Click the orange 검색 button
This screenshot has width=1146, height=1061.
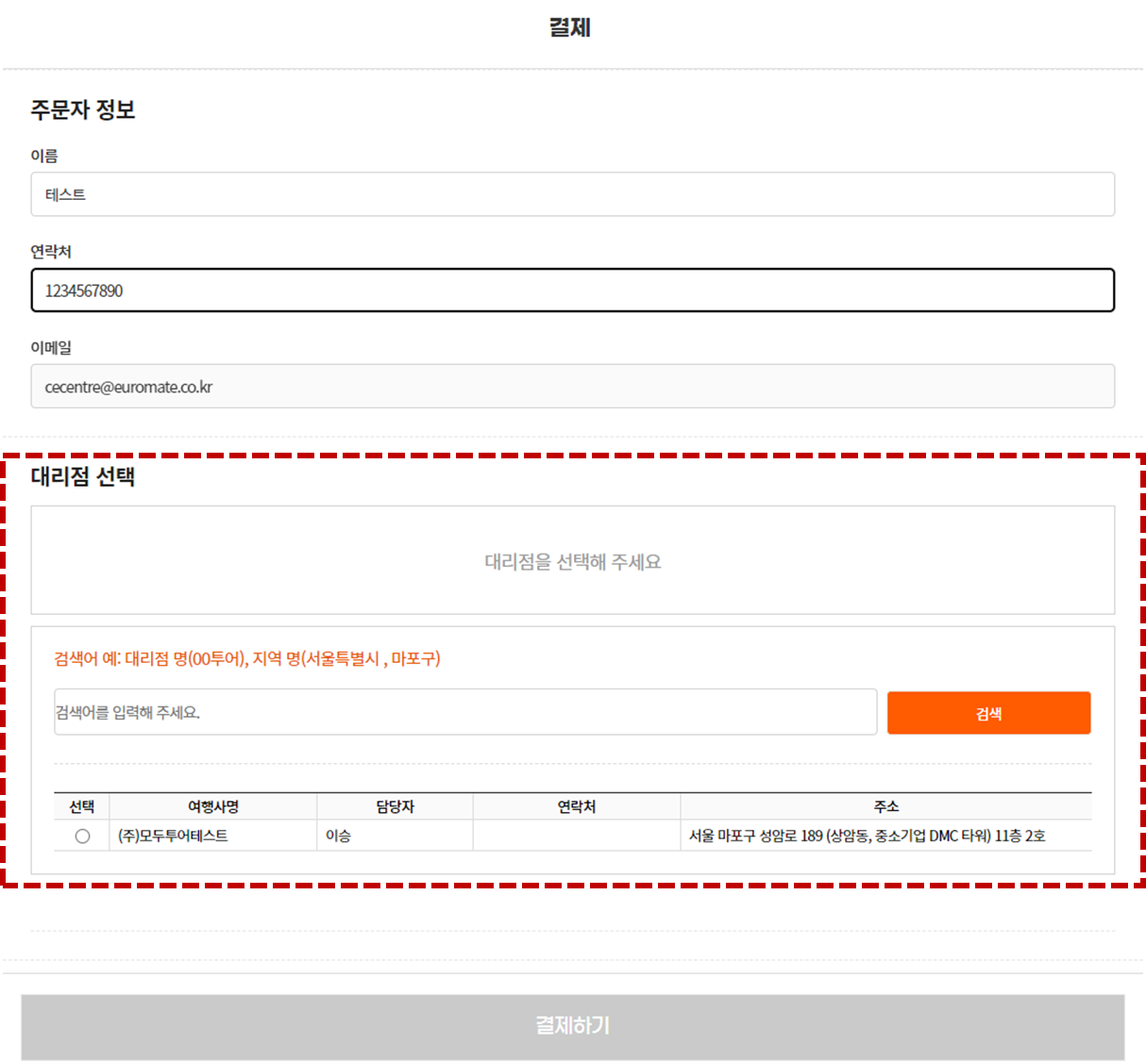[988, 713]
